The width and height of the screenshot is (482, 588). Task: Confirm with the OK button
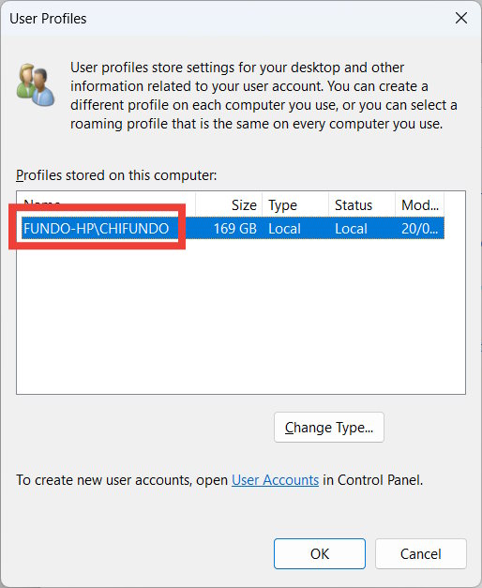tap(320, 554)
